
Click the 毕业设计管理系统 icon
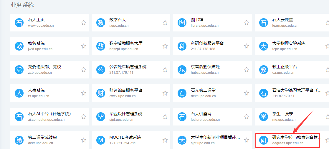point(101,117)
